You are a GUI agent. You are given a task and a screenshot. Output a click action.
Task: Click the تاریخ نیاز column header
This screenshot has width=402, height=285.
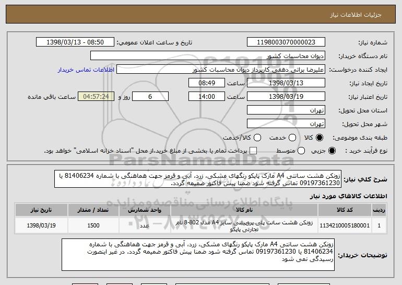tap(41, 210)
